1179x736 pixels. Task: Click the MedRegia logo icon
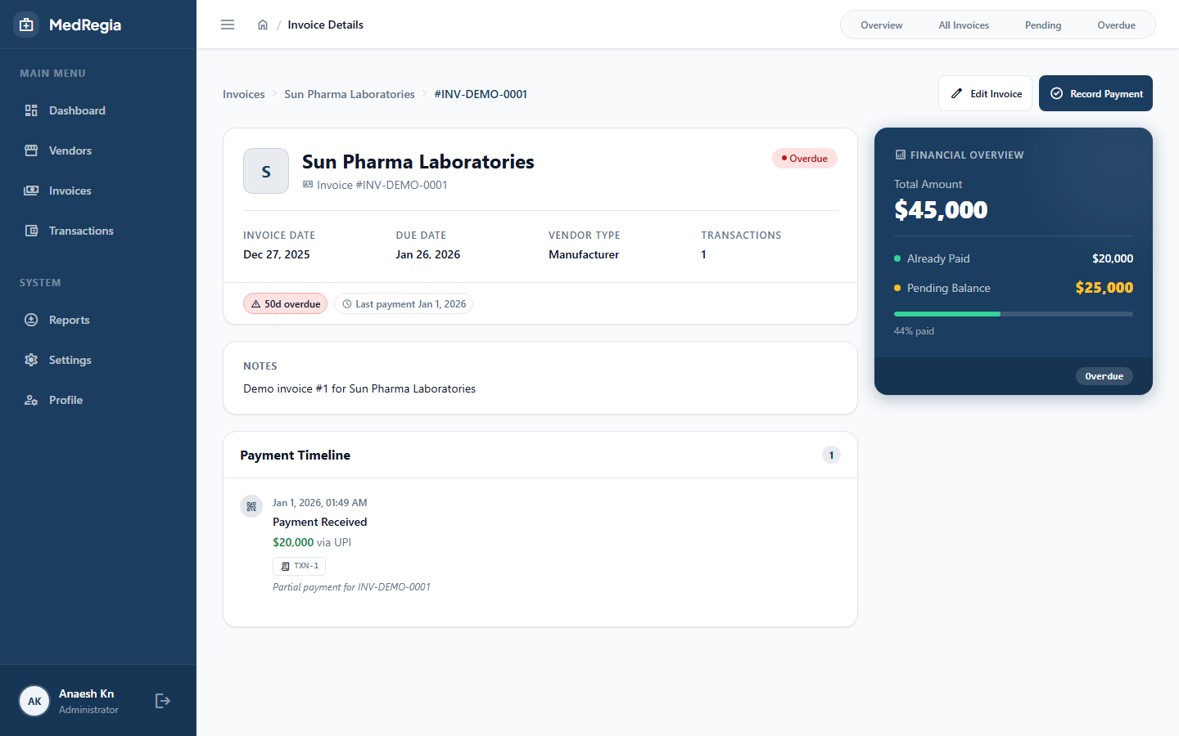[x=26, y=25]
